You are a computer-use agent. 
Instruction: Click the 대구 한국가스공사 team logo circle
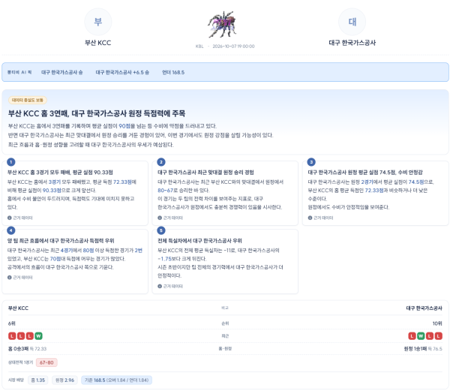pyautogui.click(x=352, y=22)
